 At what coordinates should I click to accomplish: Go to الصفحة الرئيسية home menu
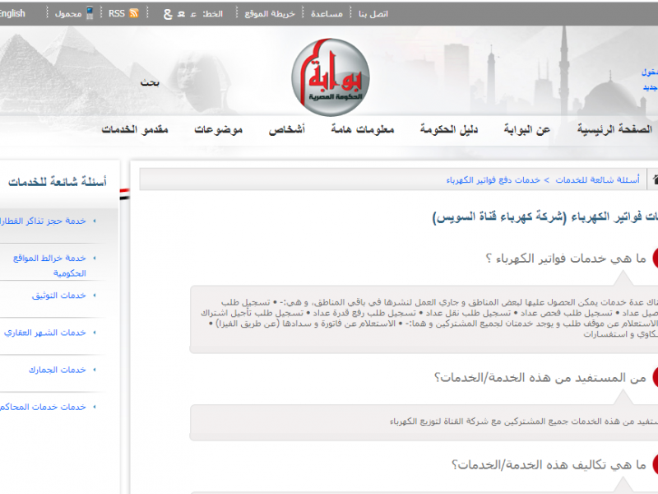(614, 129)
